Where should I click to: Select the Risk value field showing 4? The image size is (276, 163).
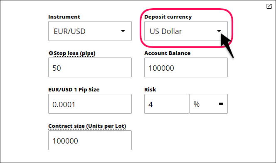[167, 104]
